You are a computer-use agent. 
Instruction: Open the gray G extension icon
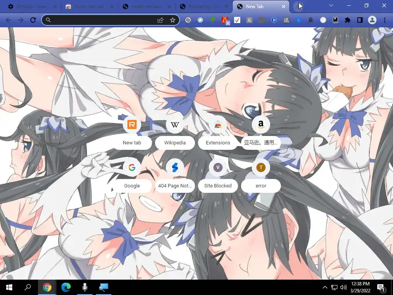249,20
